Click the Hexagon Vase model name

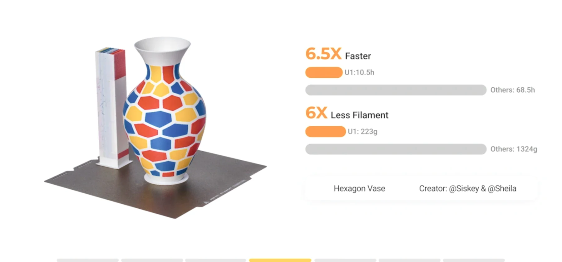pos(359,188)
